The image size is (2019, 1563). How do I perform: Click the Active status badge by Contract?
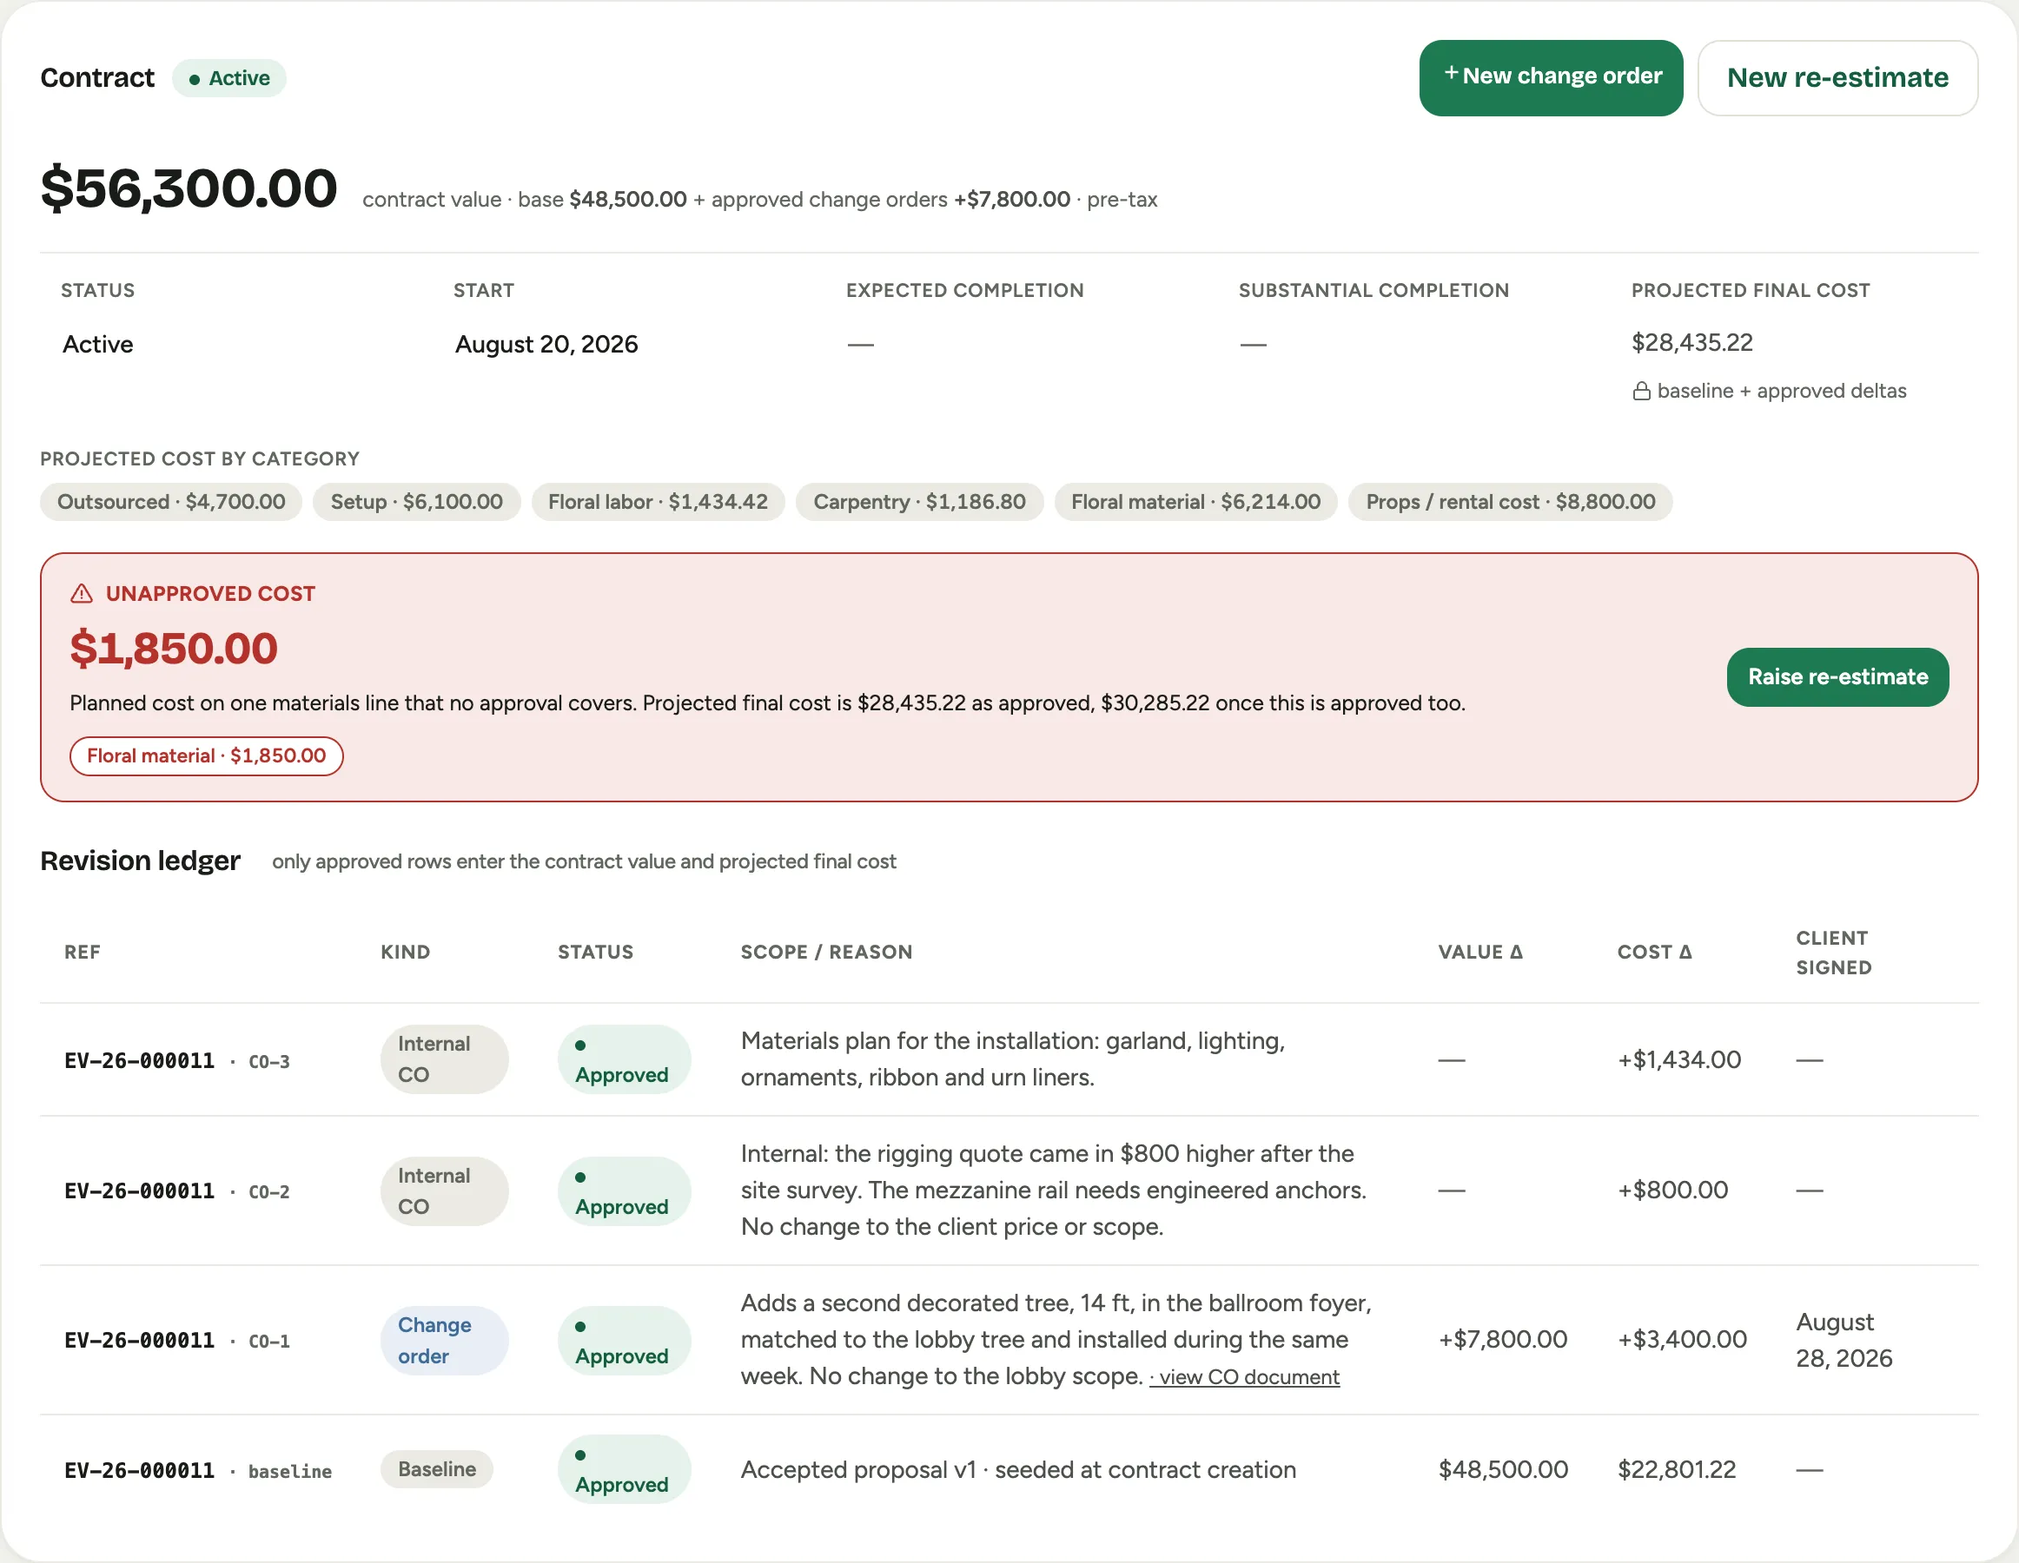click(x=229, y=78)
